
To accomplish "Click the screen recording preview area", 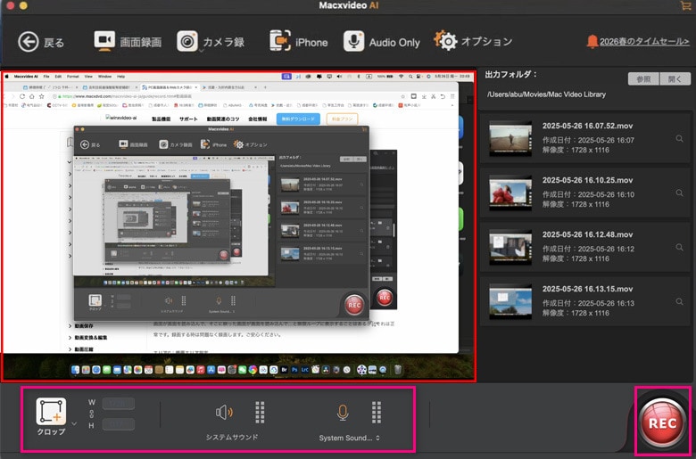I will (x=238, y=226).
